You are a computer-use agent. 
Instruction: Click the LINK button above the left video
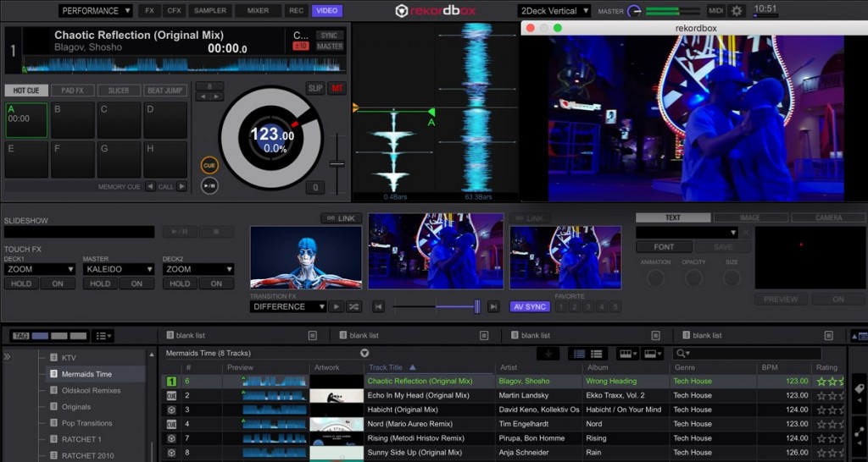coord(341,218)
